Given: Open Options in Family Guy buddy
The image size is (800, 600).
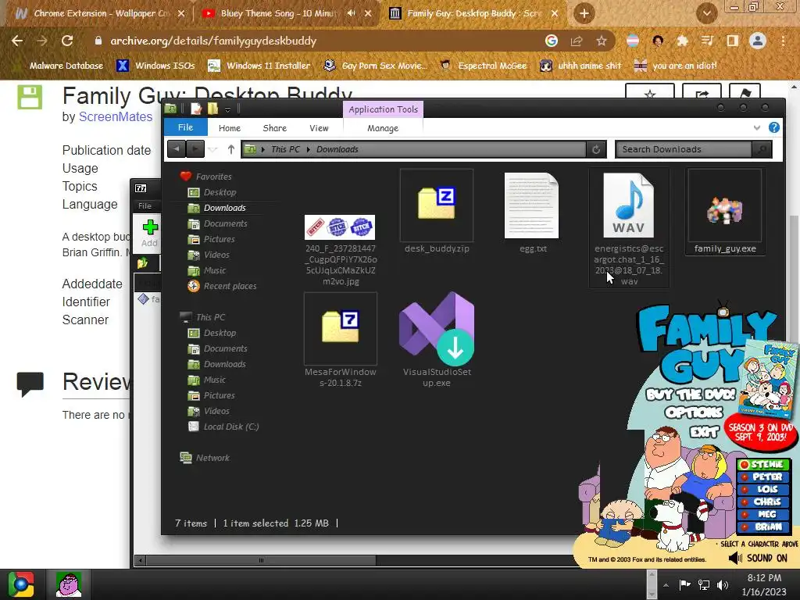Looking at the screenshot, I should (694, 412).
